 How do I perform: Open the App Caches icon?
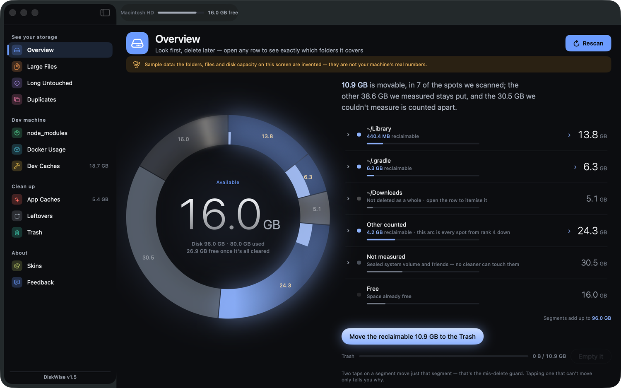coord(17,200)
